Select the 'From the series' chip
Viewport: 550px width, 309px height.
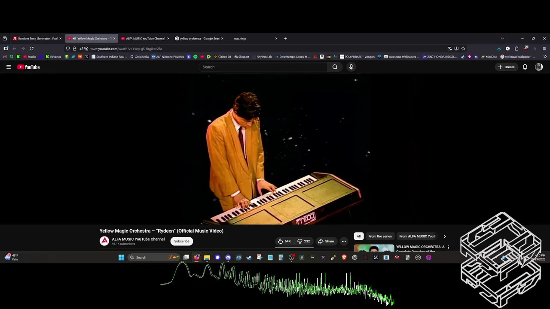point(380,236)
